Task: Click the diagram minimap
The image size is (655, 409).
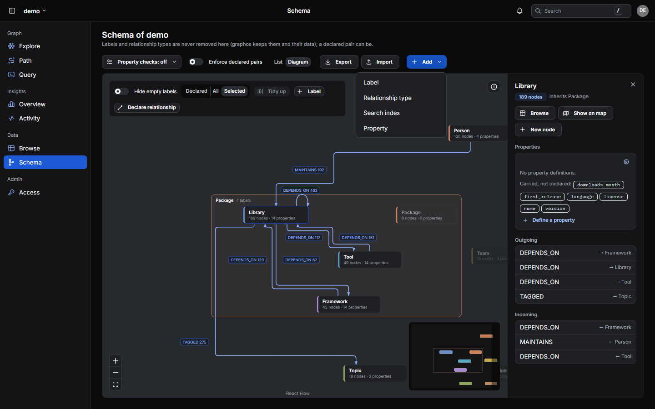Action: point(454,356)
